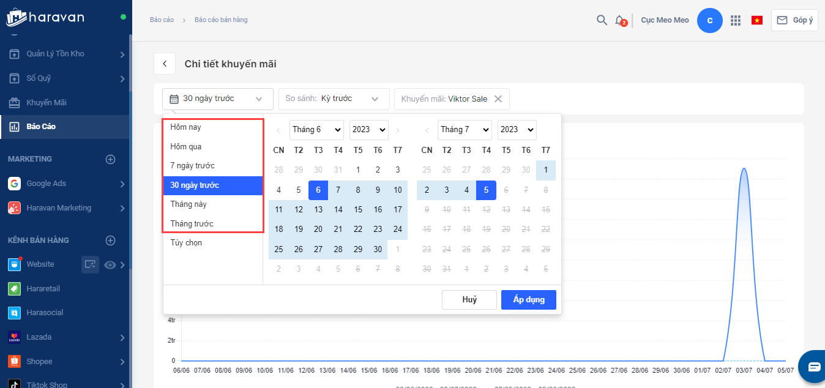Open the chat support bubble

813,367
